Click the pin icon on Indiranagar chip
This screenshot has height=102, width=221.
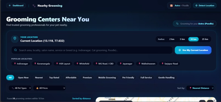tap(15, 64)
